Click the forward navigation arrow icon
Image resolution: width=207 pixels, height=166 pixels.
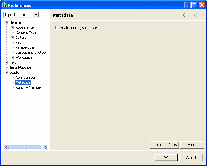pyautogui.click(x=196, y=15)
